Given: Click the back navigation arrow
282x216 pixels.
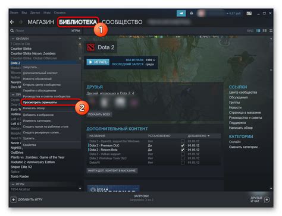Looking at the screenshot, I should click(x=12, y=22).
